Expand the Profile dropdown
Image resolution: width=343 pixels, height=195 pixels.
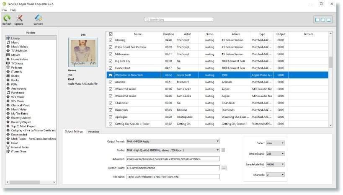173,150
